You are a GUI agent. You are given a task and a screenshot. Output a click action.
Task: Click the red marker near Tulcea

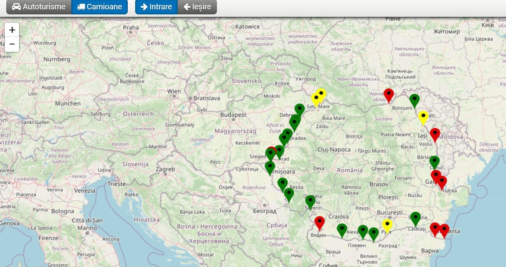442,182
